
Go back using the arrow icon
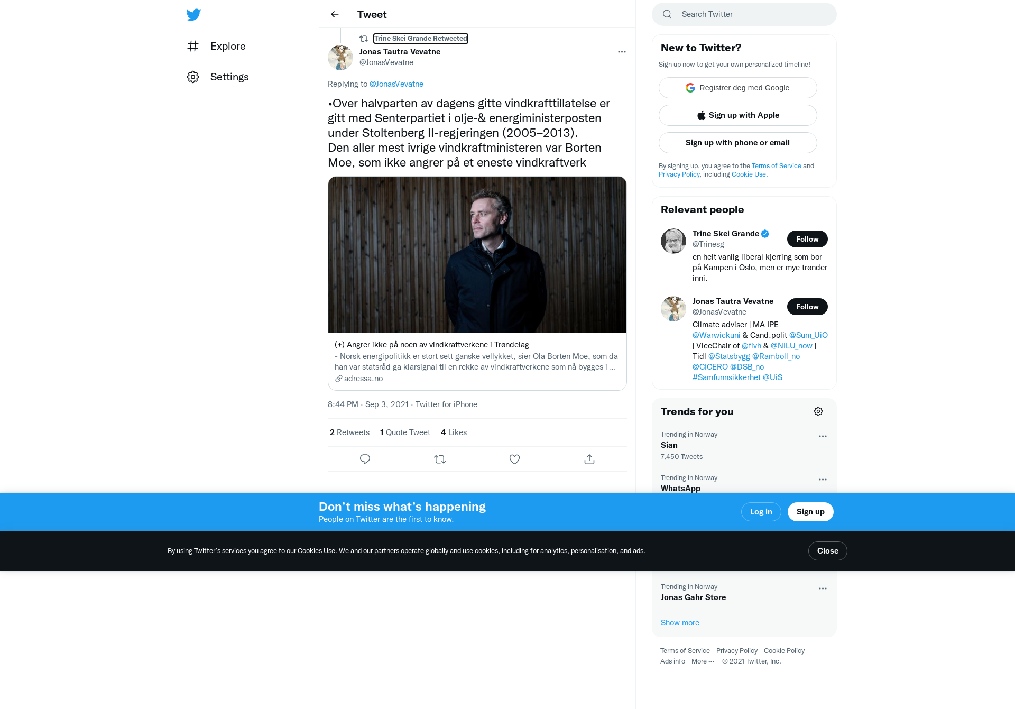335,14
